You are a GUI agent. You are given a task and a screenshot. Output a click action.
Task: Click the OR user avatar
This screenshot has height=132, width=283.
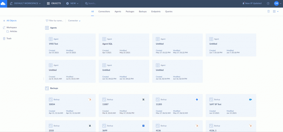pyautogui.click(x=276, y=4)
